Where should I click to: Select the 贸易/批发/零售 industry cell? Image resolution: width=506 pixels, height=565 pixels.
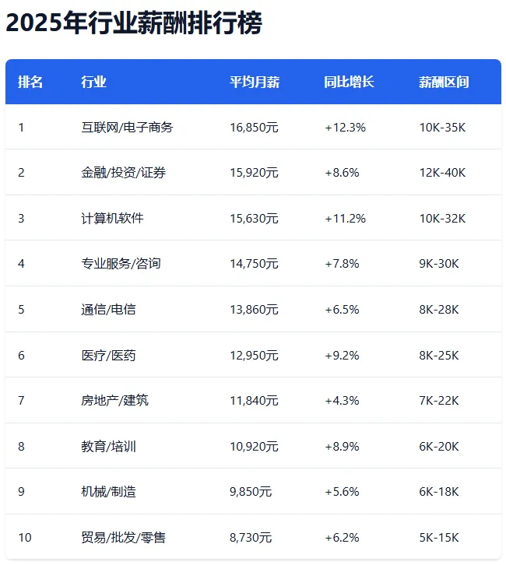123,537
